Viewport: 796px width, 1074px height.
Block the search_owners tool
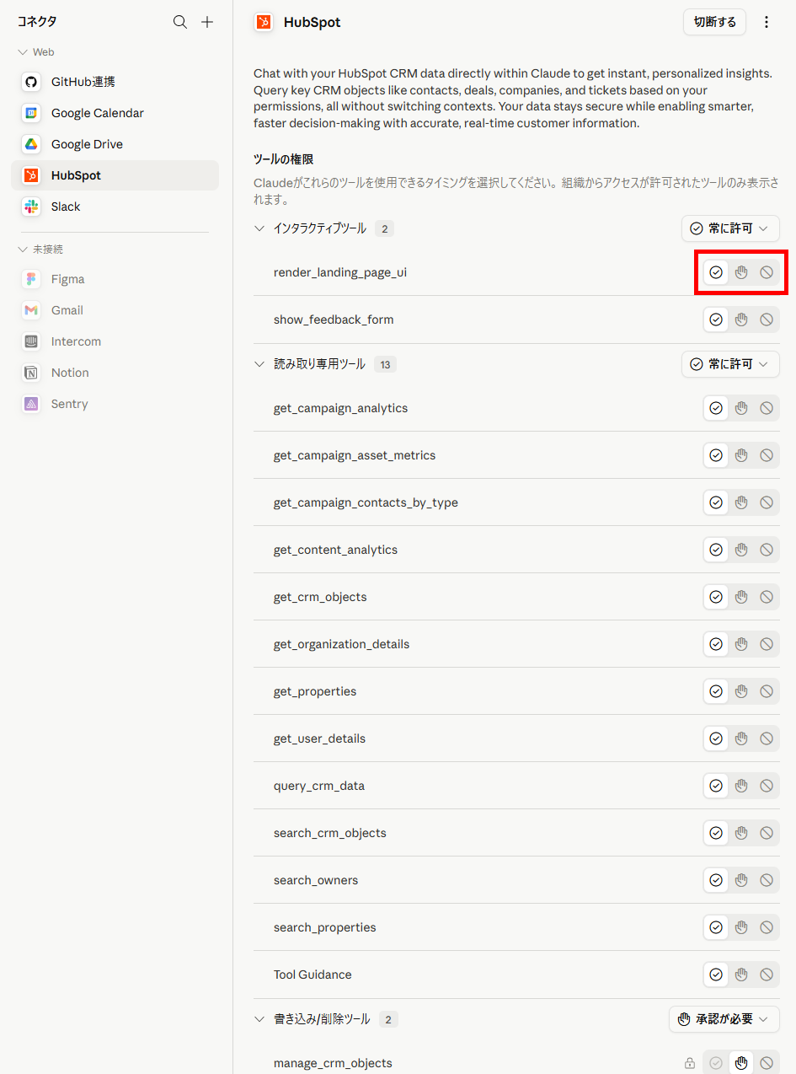(x=767, y=880)
